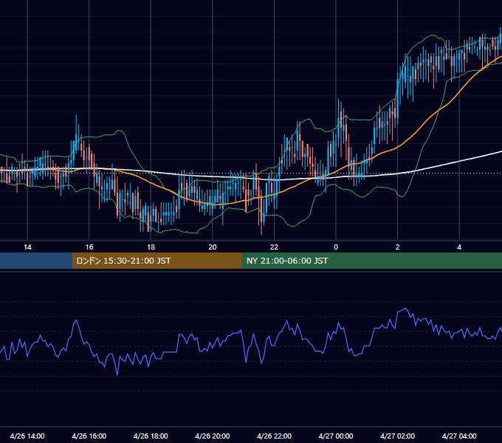
Task: Click the 20 hour axis label
Action: click(213, 247)
